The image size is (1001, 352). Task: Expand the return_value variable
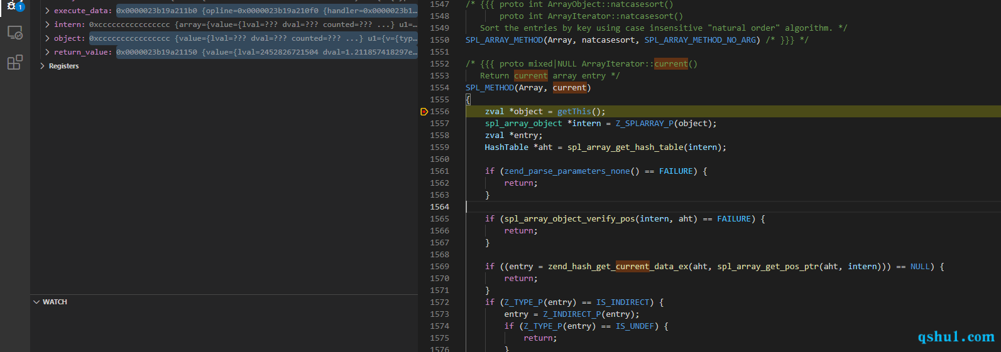coord(48,52)
